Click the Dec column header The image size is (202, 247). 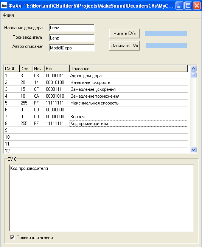(26, 69)
